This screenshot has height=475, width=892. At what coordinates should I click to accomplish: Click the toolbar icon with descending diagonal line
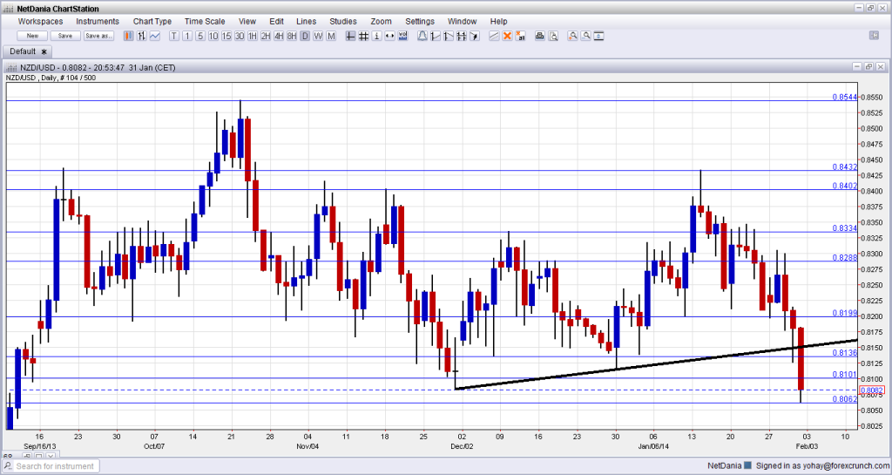coord(449,36)
